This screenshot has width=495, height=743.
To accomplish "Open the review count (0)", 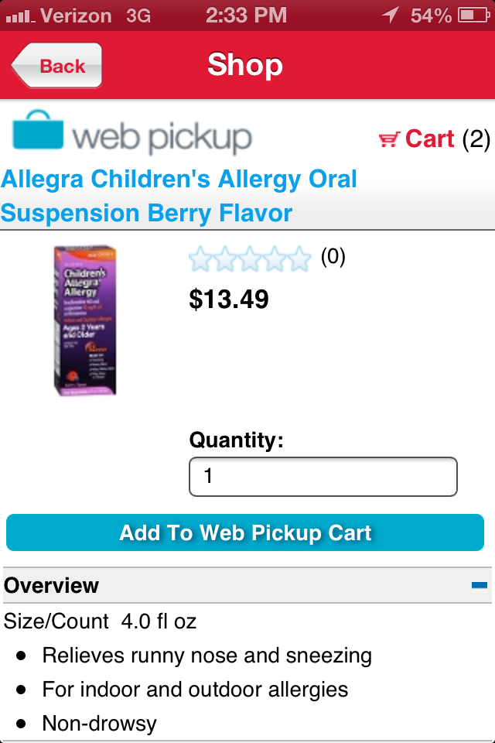I will coord(333,257).
